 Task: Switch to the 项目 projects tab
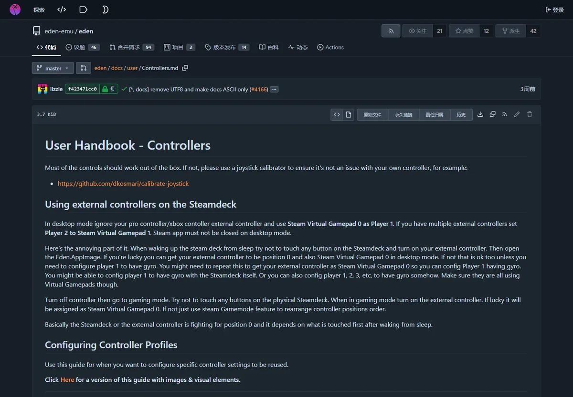(x=180, y=47)
